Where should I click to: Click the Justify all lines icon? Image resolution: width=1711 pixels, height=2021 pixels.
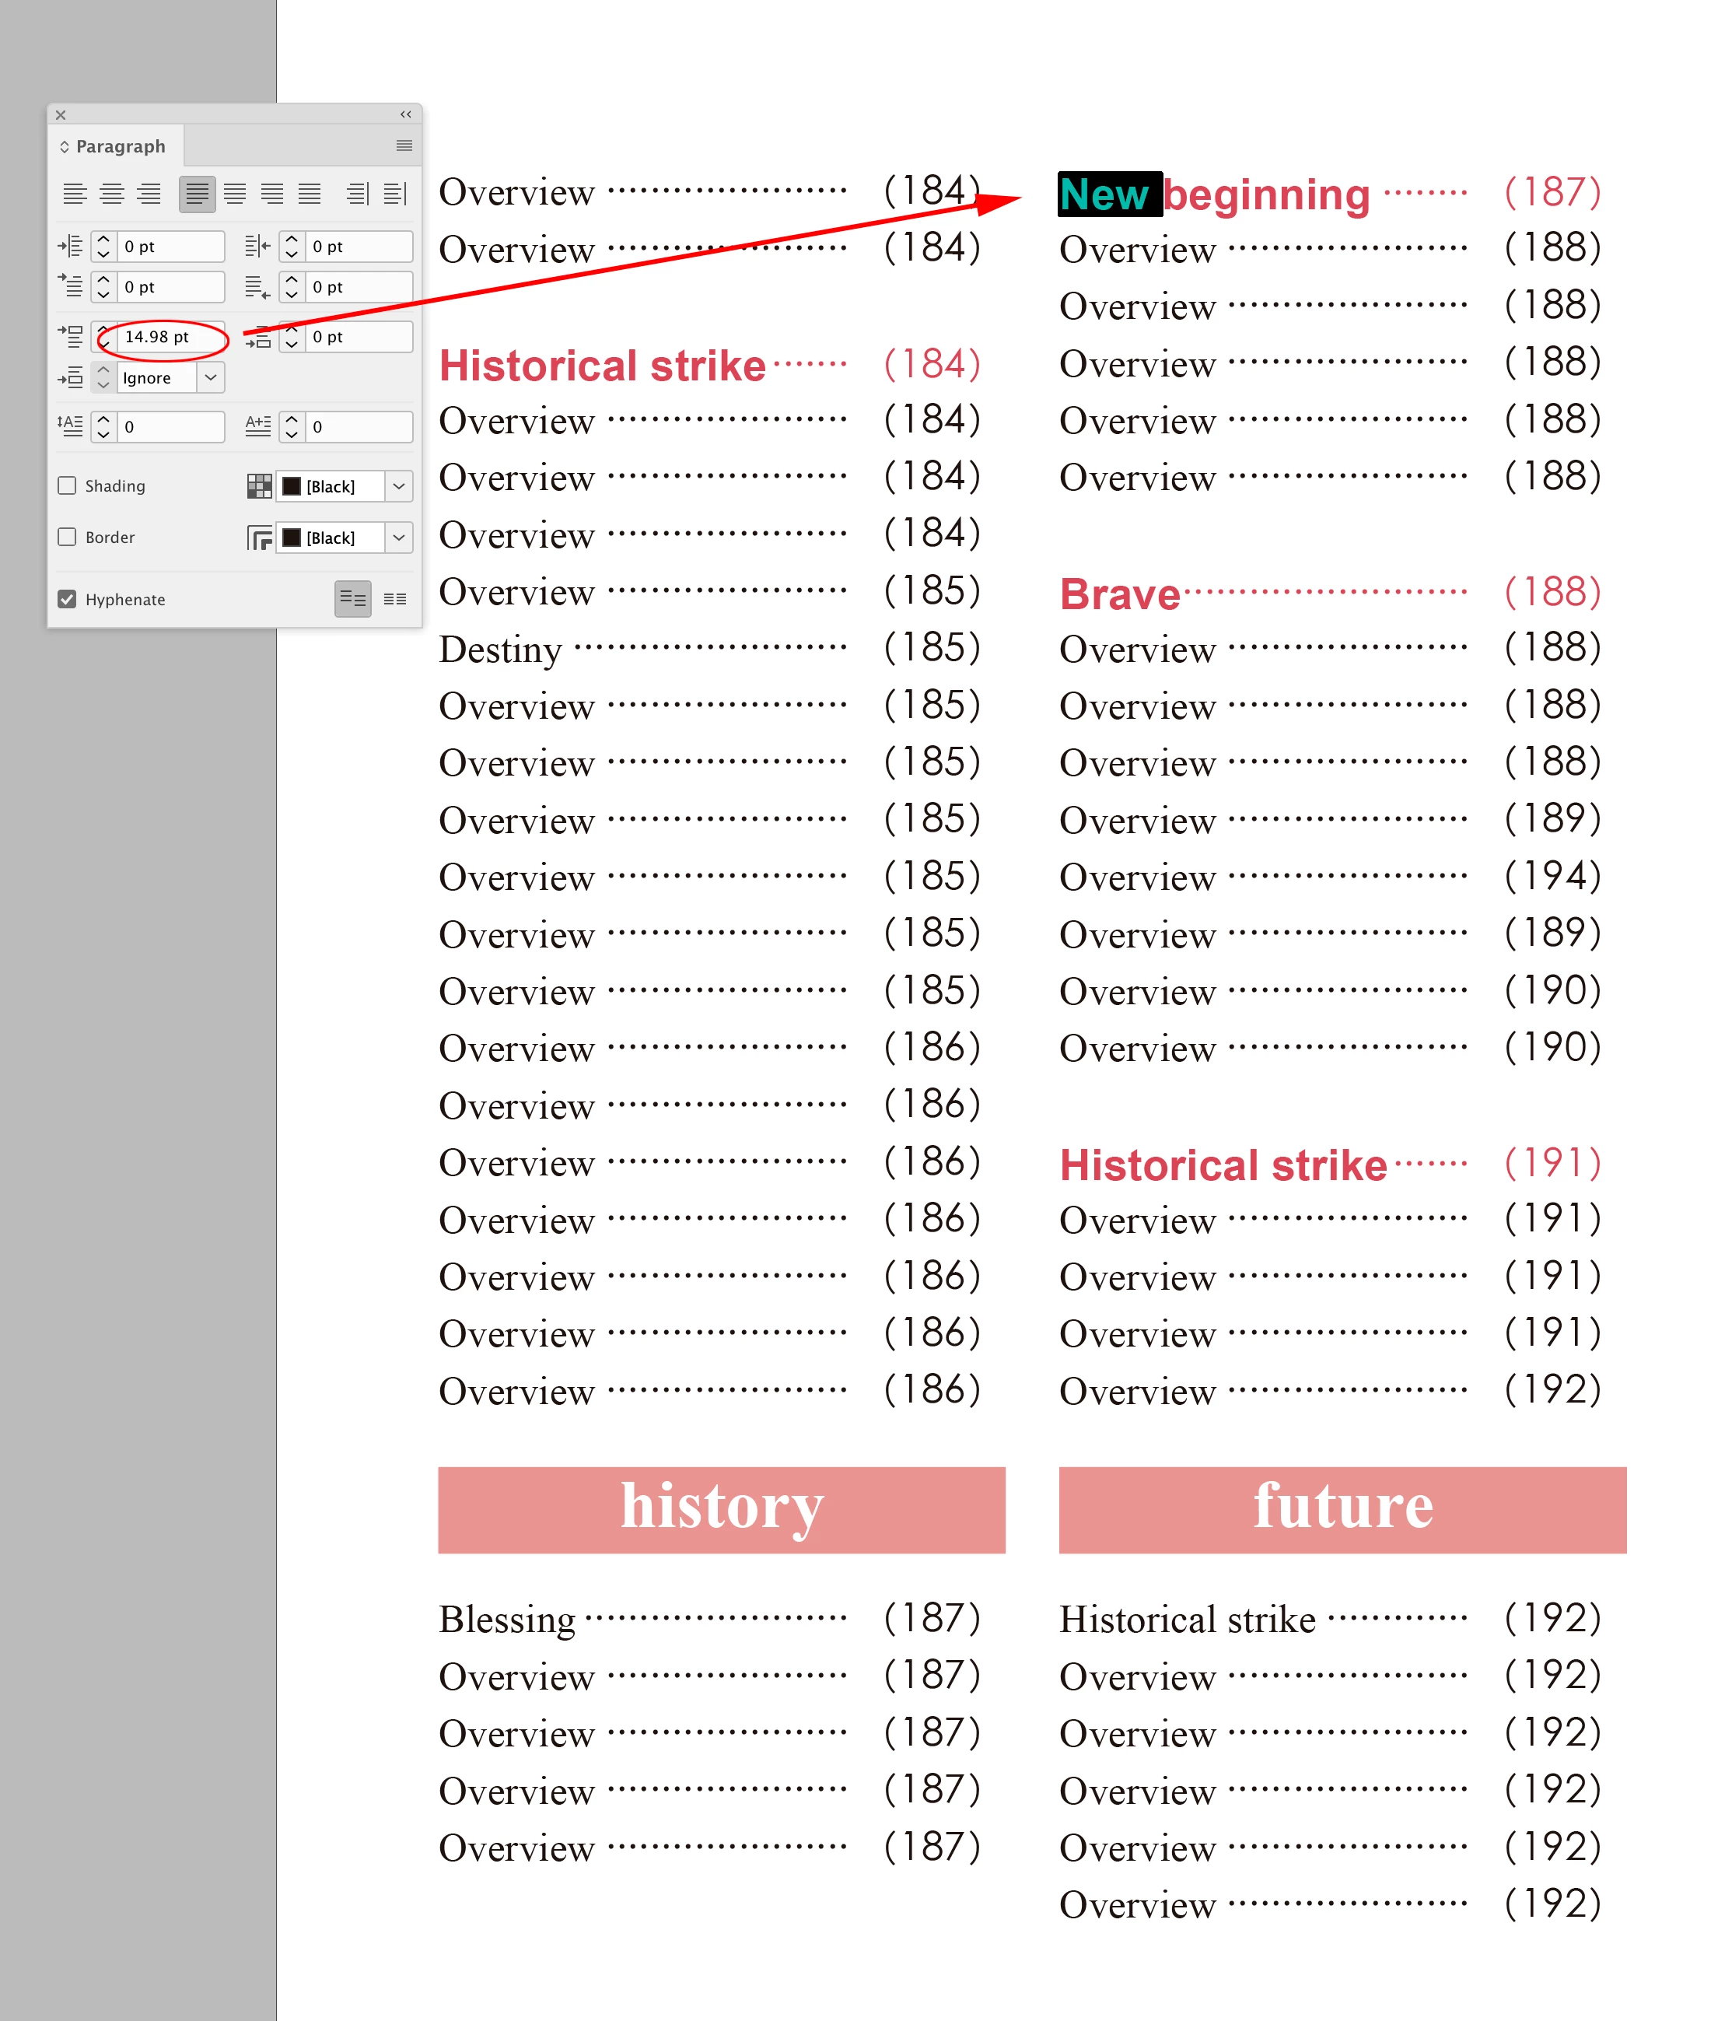pyautogui.click(x=310, y=194)
